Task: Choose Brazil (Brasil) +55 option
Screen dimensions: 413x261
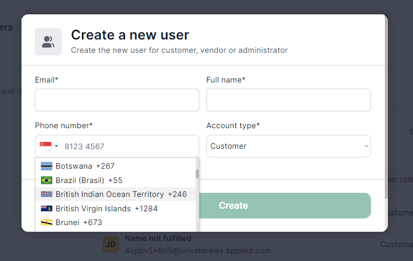Action: [x=89, y=180]
